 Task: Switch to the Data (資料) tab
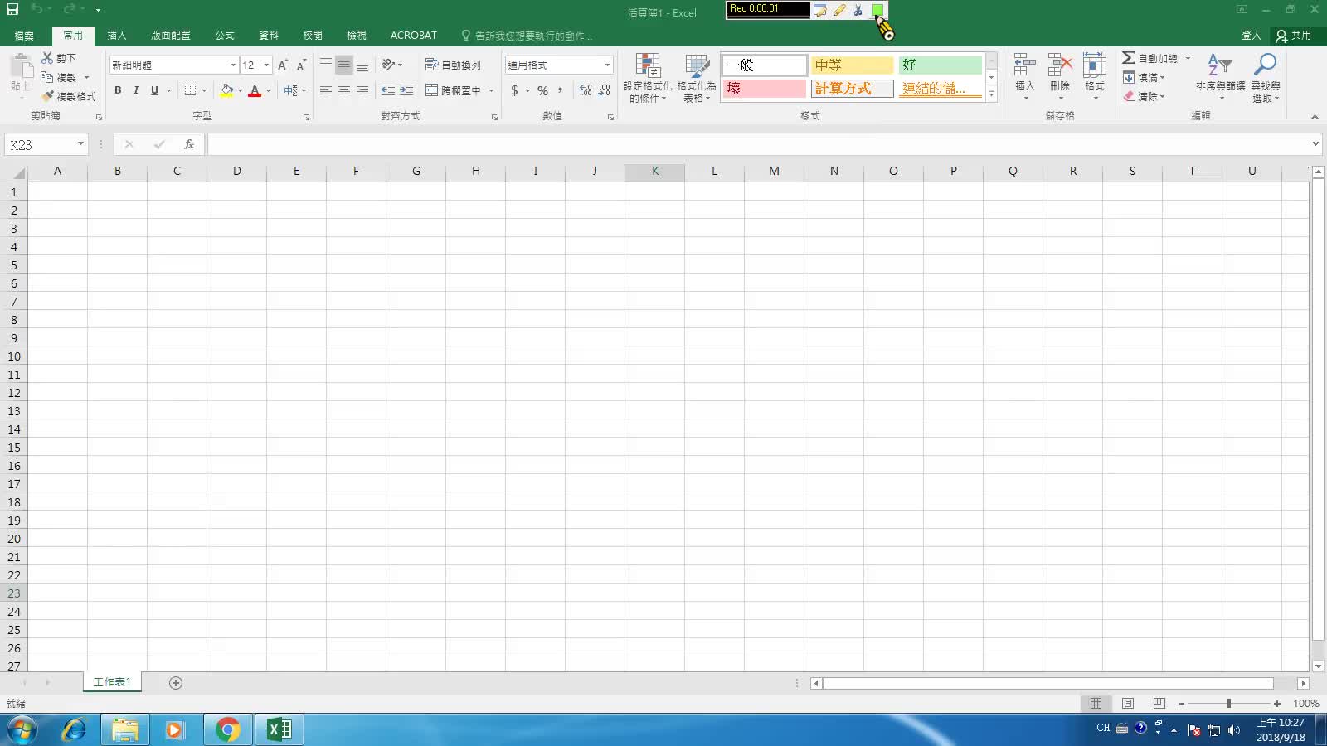click(269, 36)
